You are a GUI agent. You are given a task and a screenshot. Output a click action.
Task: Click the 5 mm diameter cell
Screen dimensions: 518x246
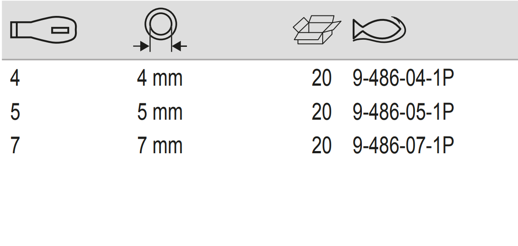click(160, 113)
